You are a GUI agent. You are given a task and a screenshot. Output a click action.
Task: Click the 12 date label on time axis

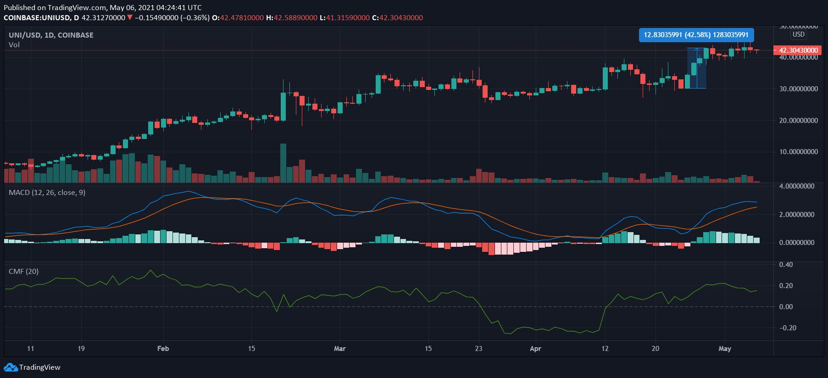[605, 348]
